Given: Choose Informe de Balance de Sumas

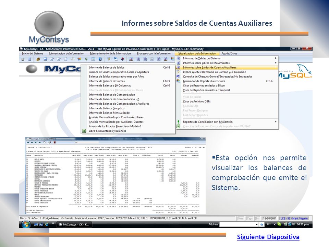Looking at the screenshot, I should [128, 81].
